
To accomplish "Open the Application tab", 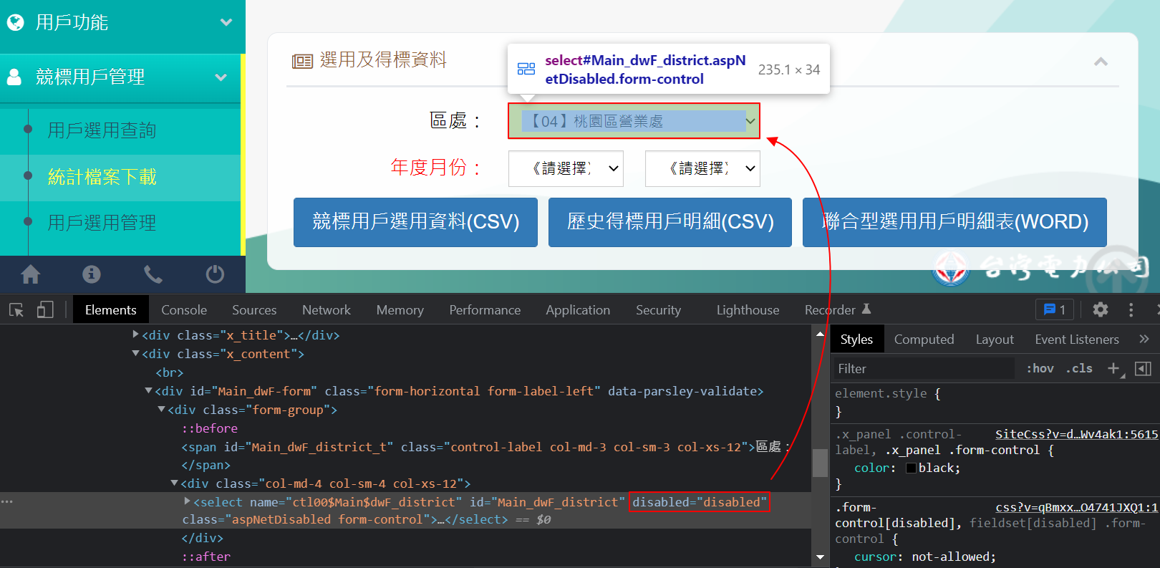I will 578,309.
